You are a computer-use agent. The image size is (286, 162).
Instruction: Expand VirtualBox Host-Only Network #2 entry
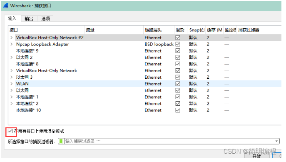[x=12, y=37]
